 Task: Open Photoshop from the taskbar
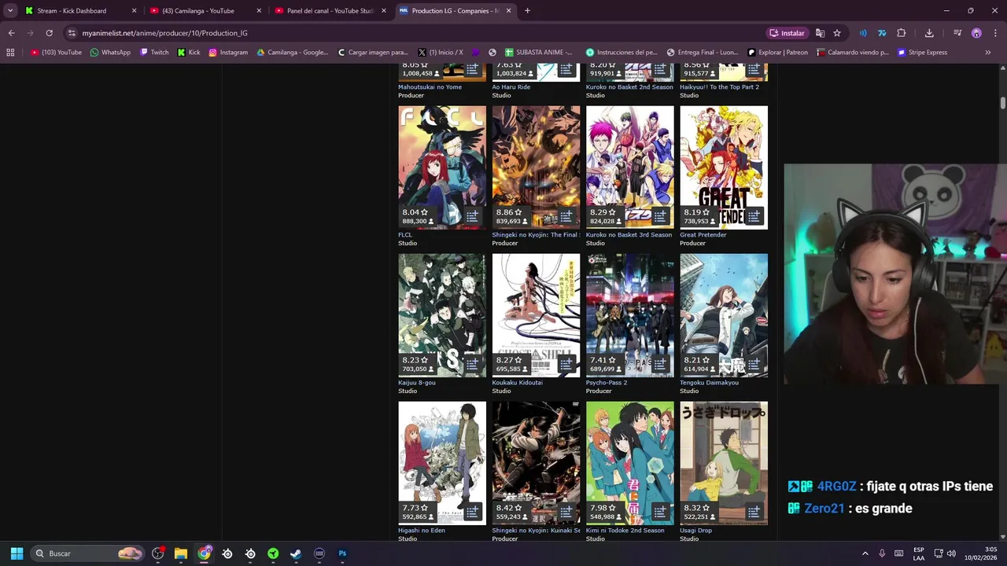click(342, 553)
